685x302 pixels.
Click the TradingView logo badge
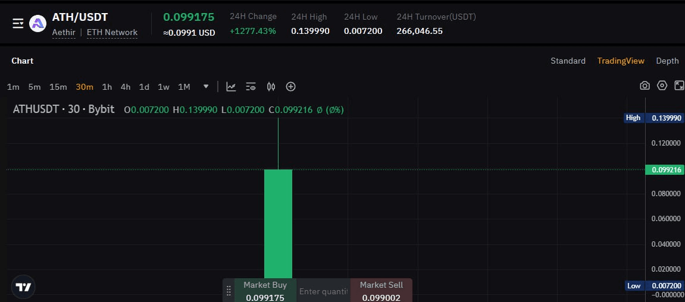(x=23, y=287)
